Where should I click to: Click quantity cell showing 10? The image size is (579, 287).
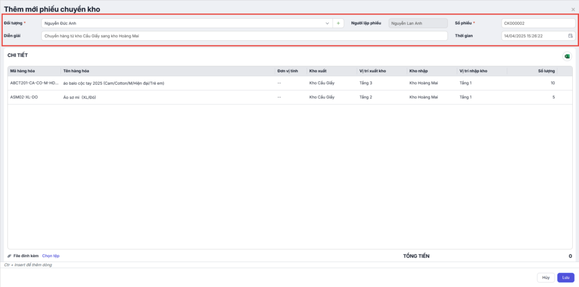click(x=552, y=83)
